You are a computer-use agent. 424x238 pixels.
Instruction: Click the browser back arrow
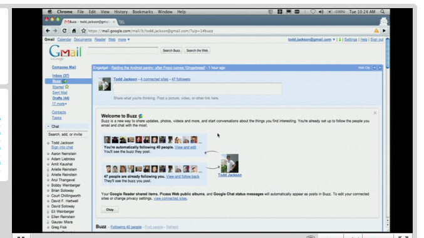pos(48,31)
